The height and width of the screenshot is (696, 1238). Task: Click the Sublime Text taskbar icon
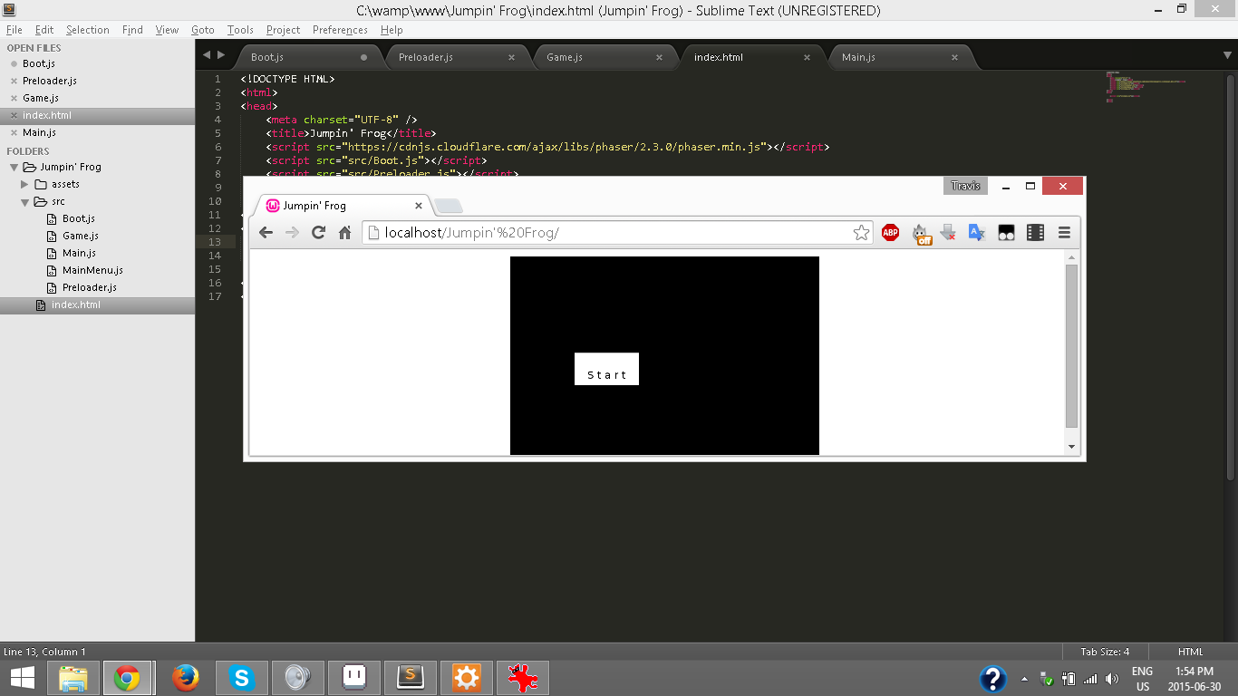point(411,678)
